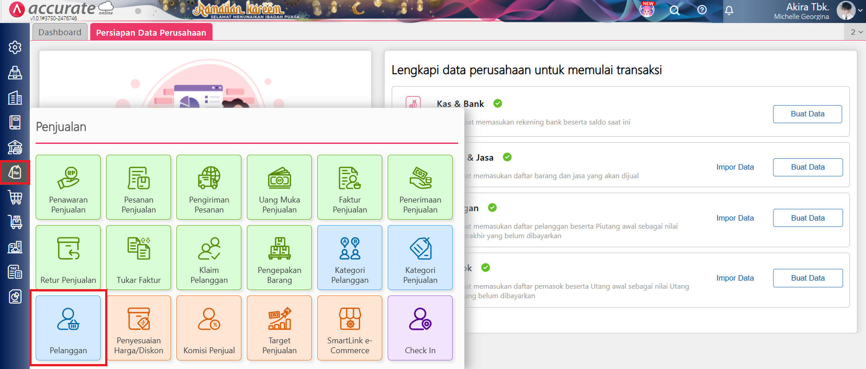Open the Check In module
866x369 pixels.
click(x=420, y=328)
